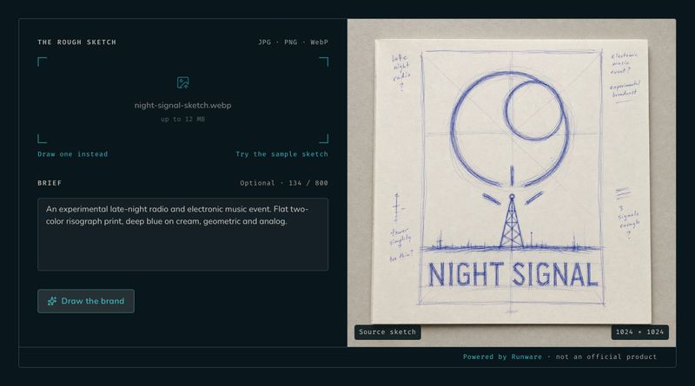695x386 pixels.
Task: Click the Draw the brand button
Action: (x=86, y=301)
